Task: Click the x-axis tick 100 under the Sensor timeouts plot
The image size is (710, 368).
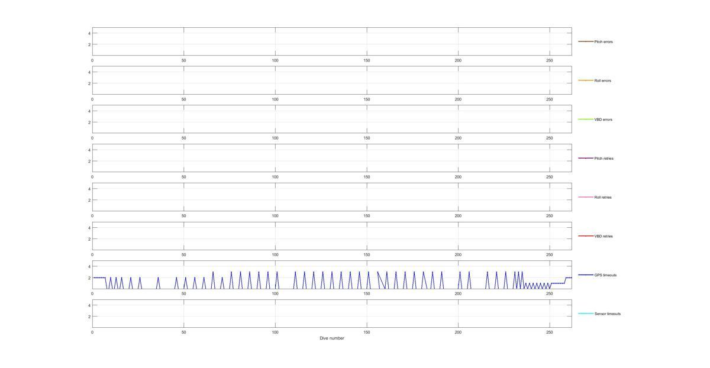Action: [x=275, y=333]
